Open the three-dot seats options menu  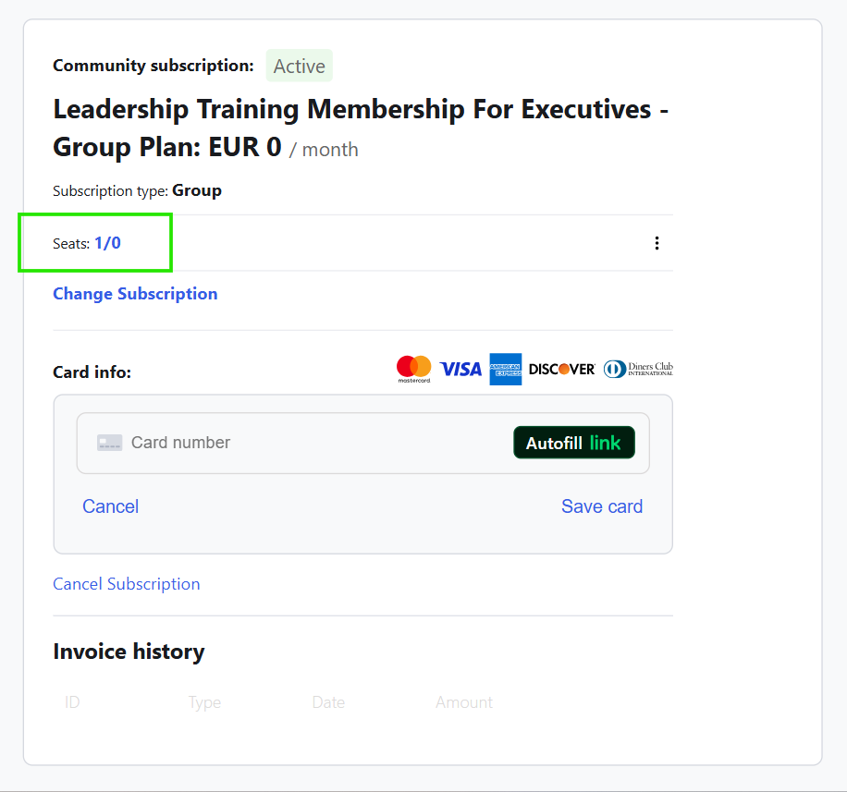(657, 243)
